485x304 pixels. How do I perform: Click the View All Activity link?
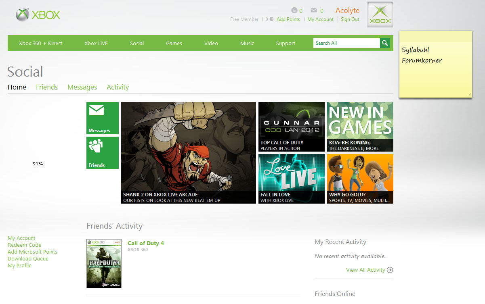[365, 270]
